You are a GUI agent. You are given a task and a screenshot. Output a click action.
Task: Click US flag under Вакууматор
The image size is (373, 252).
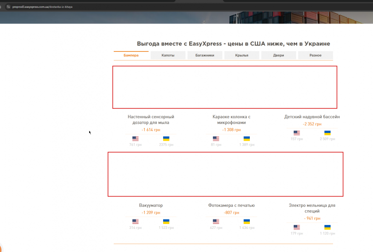(x=136, y=221)
